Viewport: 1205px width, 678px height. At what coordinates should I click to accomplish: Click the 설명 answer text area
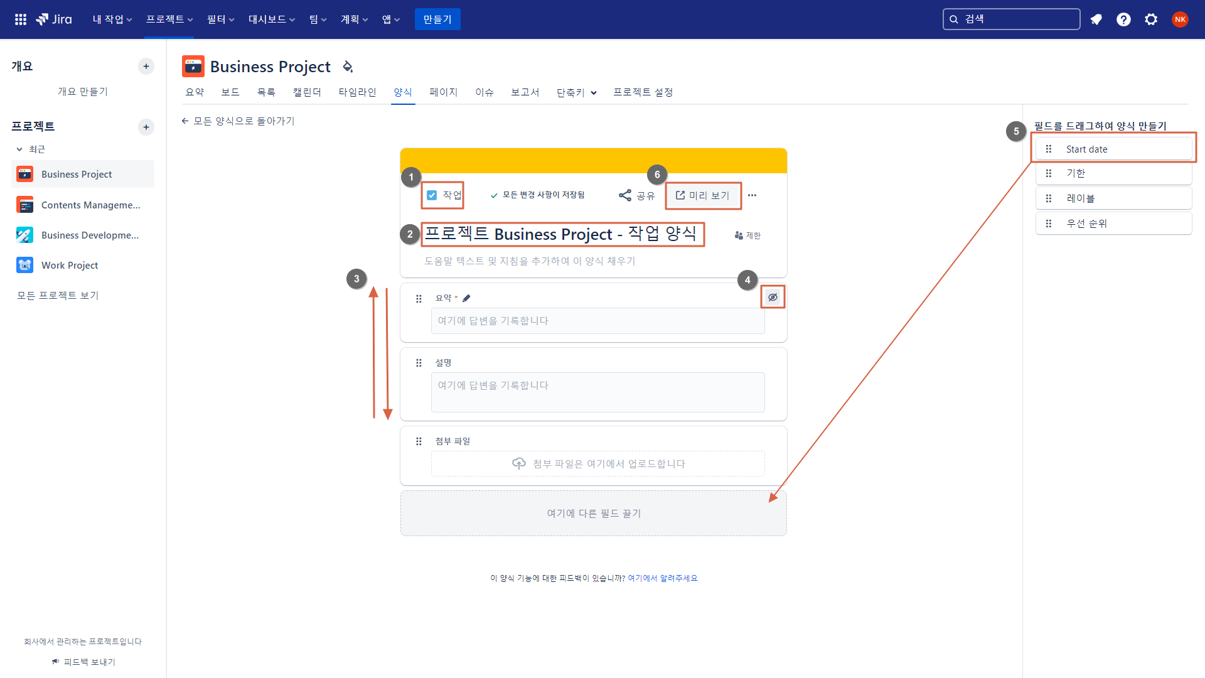pos(597,392)
